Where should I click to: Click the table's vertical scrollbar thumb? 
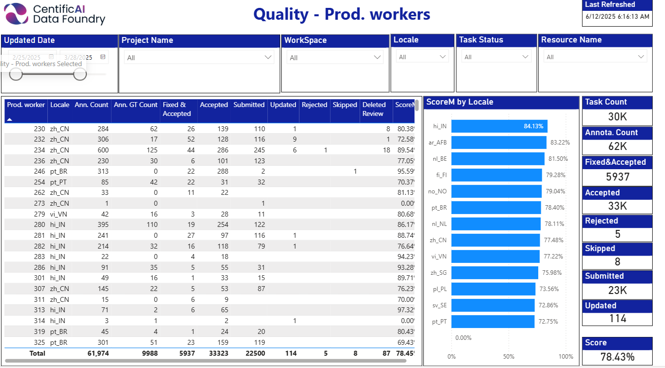(x=417, y=106)
